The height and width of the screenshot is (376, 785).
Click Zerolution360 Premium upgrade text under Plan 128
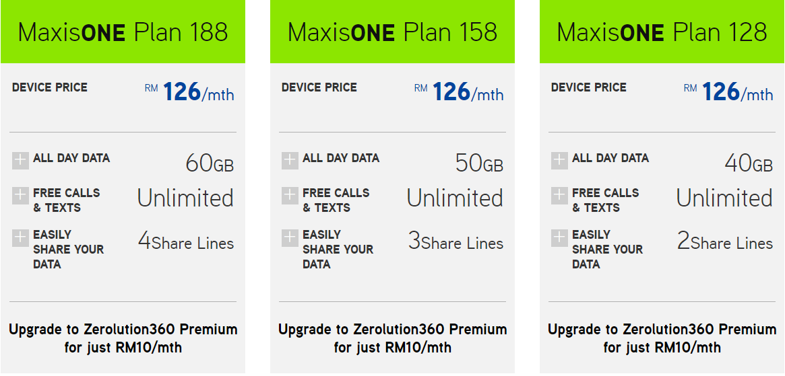point(662,338)
